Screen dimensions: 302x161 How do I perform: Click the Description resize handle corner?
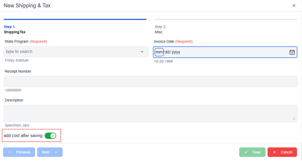tap(294, 119)
